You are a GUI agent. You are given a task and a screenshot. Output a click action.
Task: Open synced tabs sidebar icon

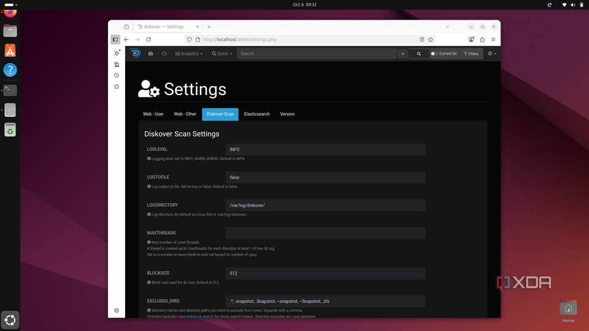pos(117,64)
